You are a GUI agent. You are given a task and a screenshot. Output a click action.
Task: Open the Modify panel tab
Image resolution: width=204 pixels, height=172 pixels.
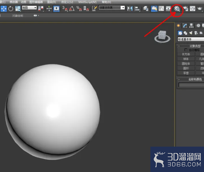[x=185, y=26]
